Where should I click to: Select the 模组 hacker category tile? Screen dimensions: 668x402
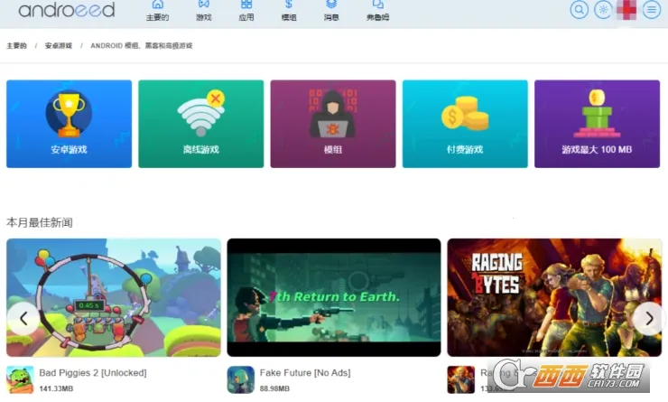(333, 124)
